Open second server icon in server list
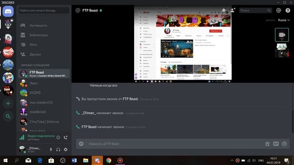The image size is (294, 165). point(8,24)
